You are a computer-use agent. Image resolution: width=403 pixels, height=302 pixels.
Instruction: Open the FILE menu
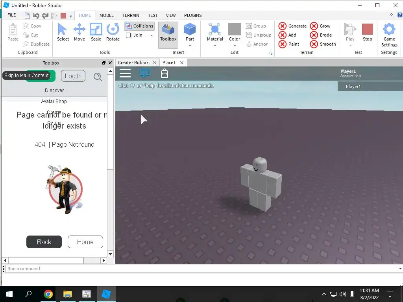click(x=11, y=15)
